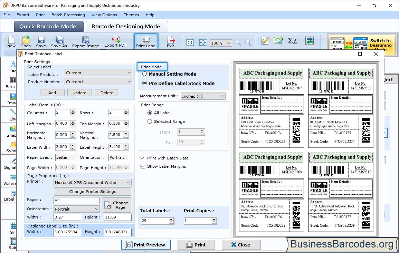Screen dimensions: 399x253
Task: Click the Excel import icon
Action: coord(279,41)
